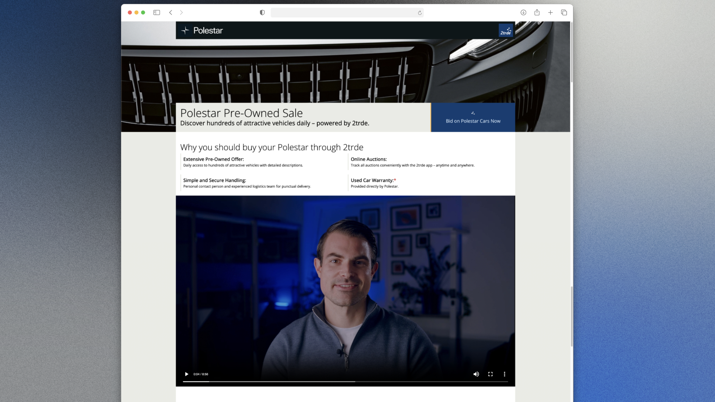Go back to previous page

coord(171,13)
